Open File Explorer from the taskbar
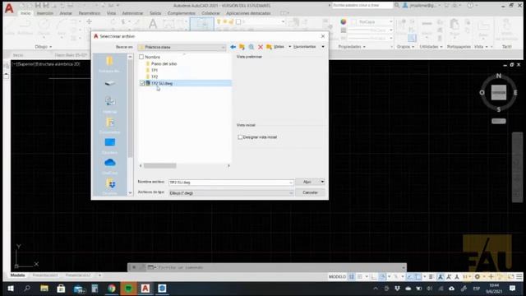Image resolution: width=526 pixels, height=296 pixels. 44,289
